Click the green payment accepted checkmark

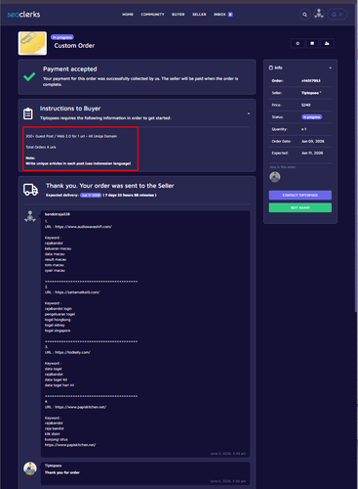pyautogui.click(x=29, y=76)
